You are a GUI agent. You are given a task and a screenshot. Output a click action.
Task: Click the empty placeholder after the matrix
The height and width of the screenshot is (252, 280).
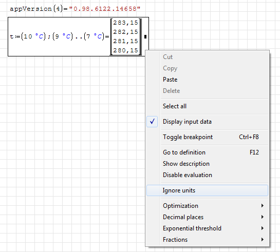click(x=145, y=36)
